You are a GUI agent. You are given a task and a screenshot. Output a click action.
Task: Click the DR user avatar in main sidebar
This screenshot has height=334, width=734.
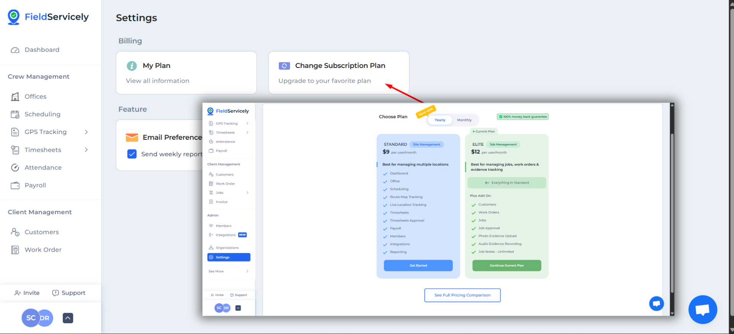point(46,318)
